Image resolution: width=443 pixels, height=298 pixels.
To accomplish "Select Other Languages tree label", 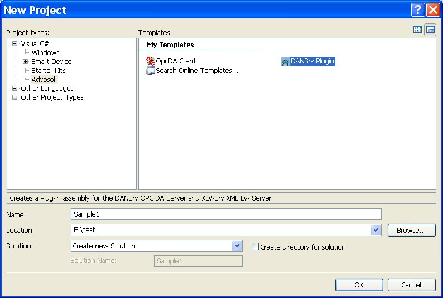I will coord(47,88).
